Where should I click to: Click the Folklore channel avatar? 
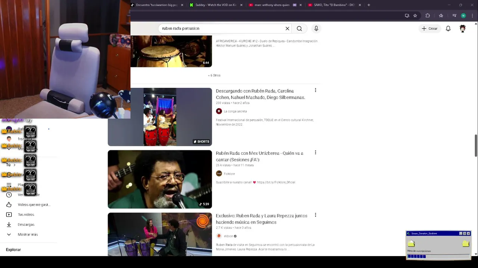pos(219,173)
